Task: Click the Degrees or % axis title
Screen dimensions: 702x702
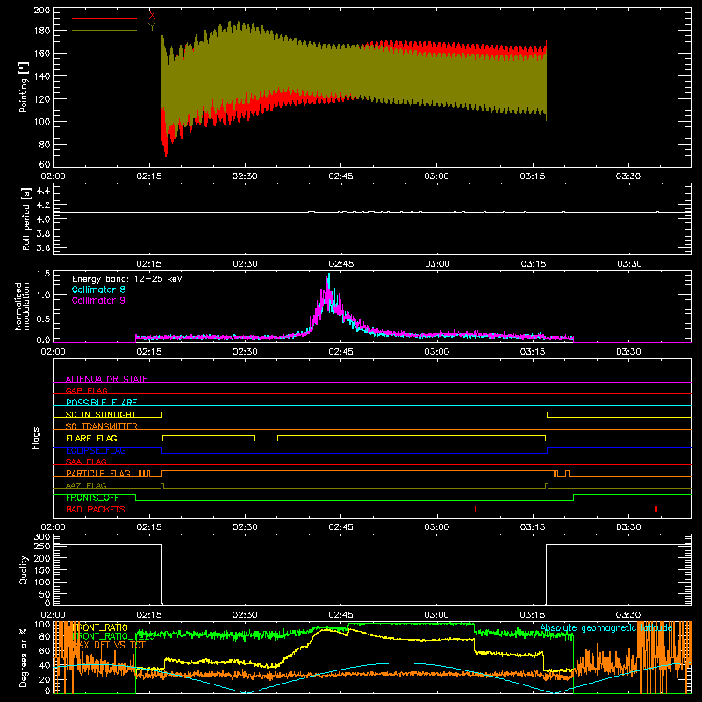Action: (23, 657)
